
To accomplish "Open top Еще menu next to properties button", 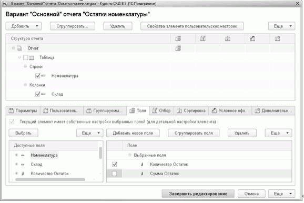I will tap(281, 26).
